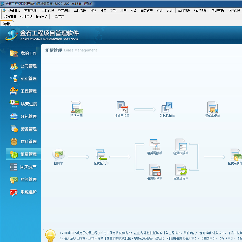Click the 外包机械单 icon
The height and width of the screenshot is (242, 242).
167,108
